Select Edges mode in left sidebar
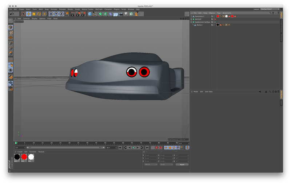Screen dimensions: 291x184 tap(11, 48)
